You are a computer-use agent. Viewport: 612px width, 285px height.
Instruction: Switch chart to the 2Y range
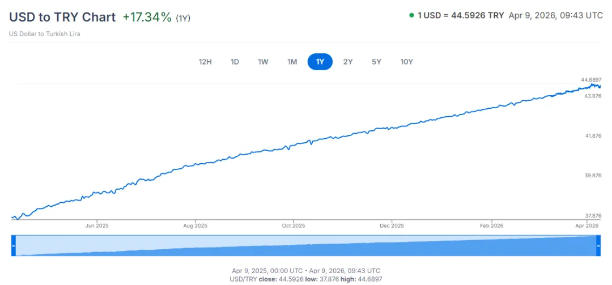[x=348, y=62]
